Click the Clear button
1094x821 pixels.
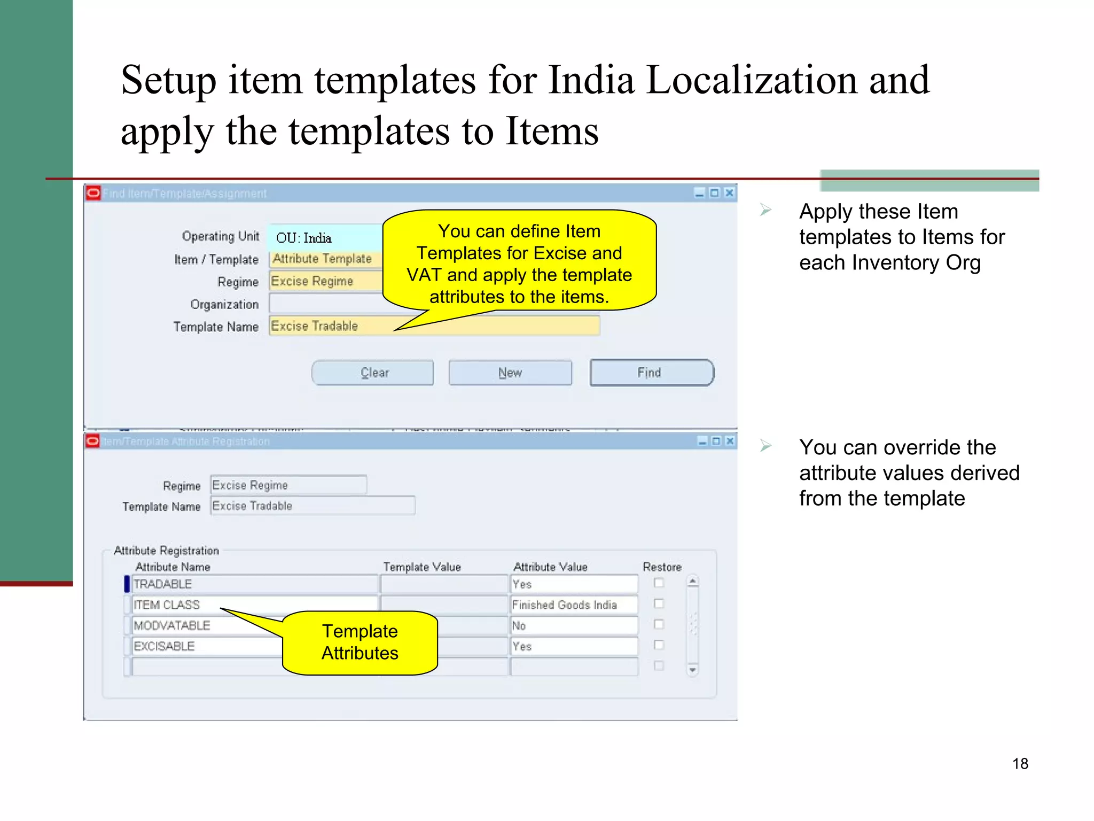373,373
